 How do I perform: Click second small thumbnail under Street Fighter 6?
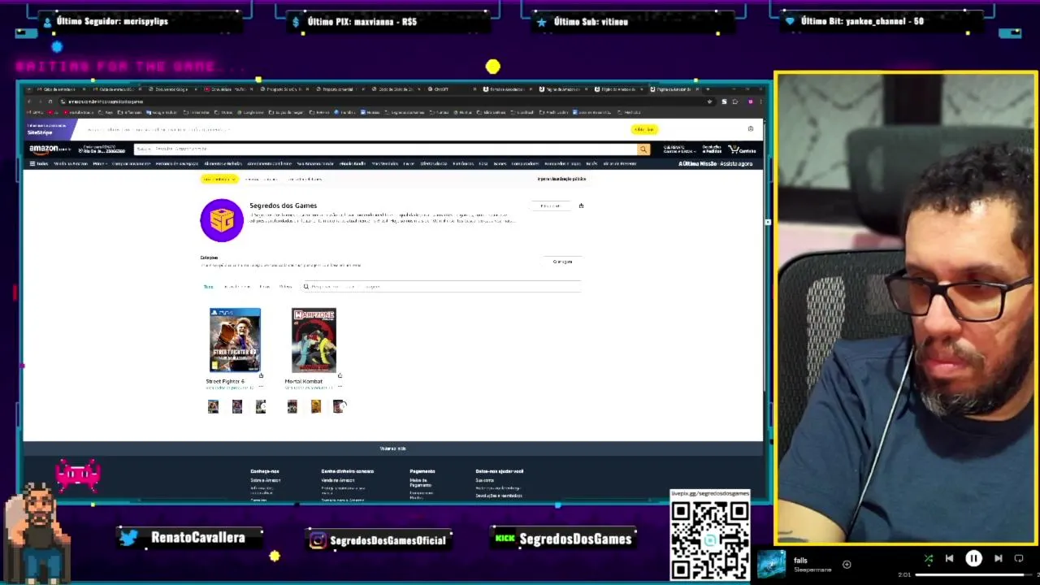tap(236, 407)
